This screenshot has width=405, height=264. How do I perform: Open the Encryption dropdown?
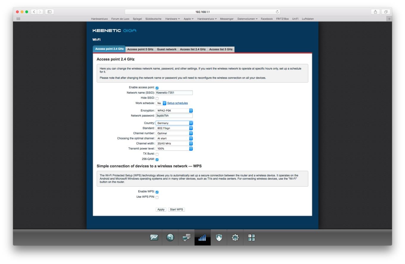coord(174,110)
